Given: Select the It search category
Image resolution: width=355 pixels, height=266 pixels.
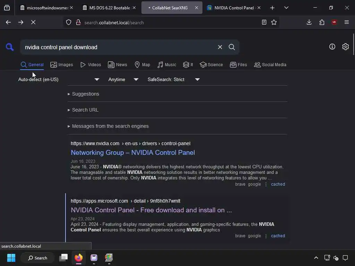Looking at the screenshot, I should click(x=188, y=65).
